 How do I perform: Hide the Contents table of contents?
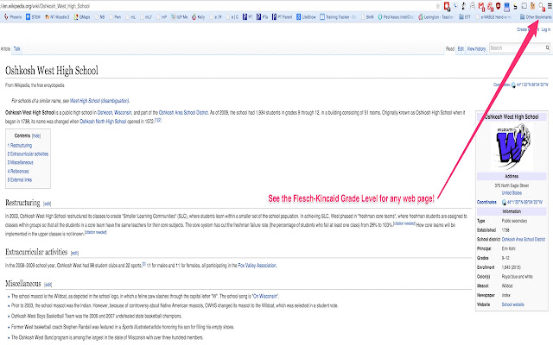pyautogui.click(x=37, y=136)
